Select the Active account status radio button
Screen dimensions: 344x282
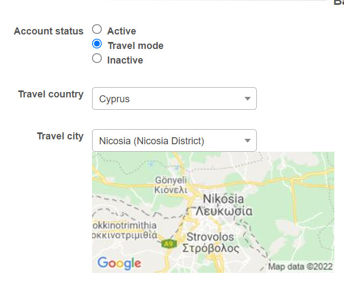click(97, 29)
